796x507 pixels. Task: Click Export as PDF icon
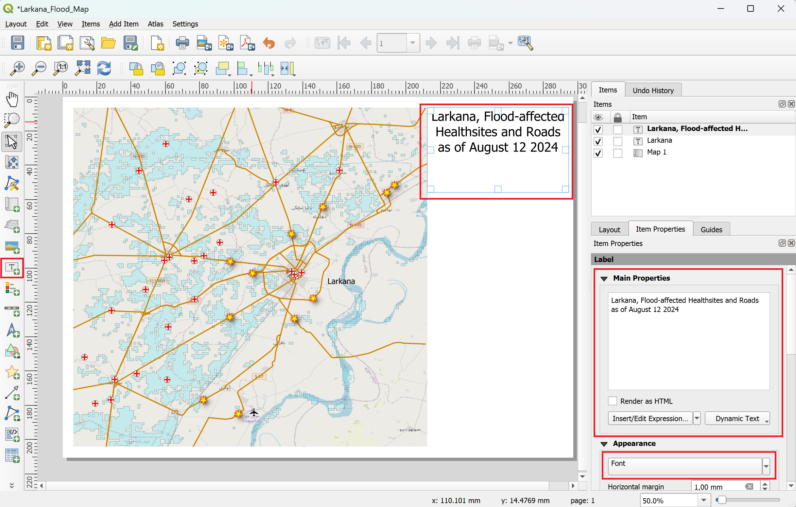point(247,43)
